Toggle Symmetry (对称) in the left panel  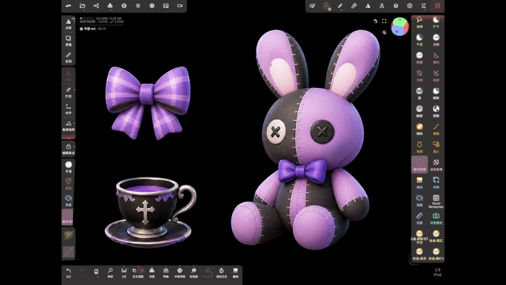click(68, 24)
